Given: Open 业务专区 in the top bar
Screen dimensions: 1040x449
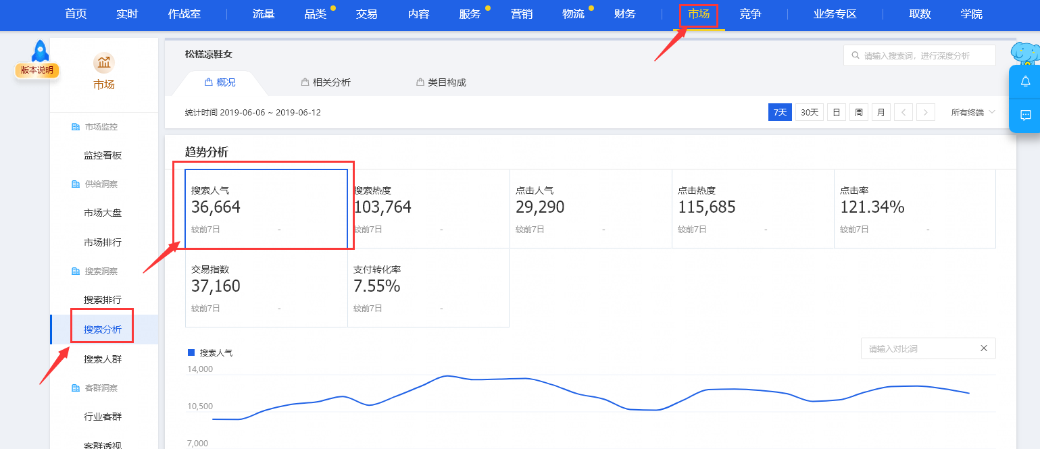Looking at the screenshot, I should pyautogui.click(x=835, y=14).
